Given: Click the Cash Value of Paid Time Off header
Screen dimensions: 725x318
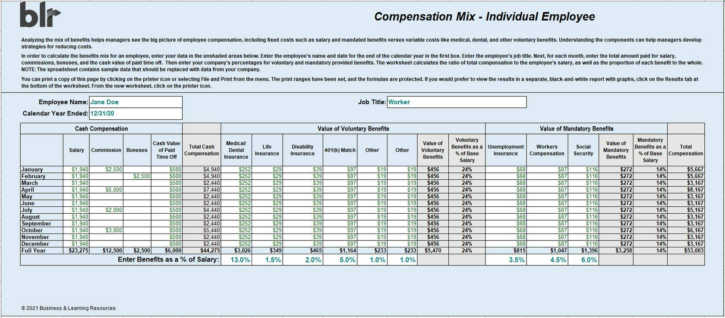Looking at the screenshot, I should [167, 150].
